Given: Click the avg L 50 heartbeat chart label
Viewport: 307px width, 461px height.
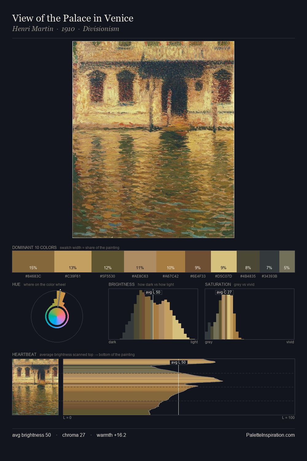Looking at the screenshot, I should click(178, 362).
